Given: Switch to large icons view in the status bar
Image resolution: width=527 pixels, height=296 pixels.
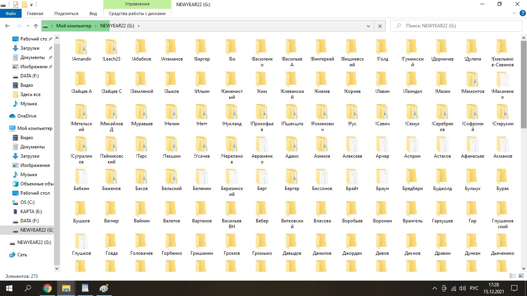Looking at the screenshot, I should 521,276.
